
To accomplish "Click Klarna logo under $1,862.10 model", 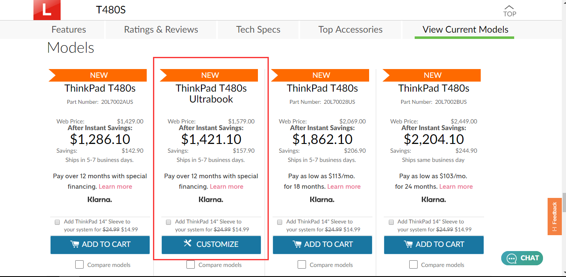I will point(322,200).
